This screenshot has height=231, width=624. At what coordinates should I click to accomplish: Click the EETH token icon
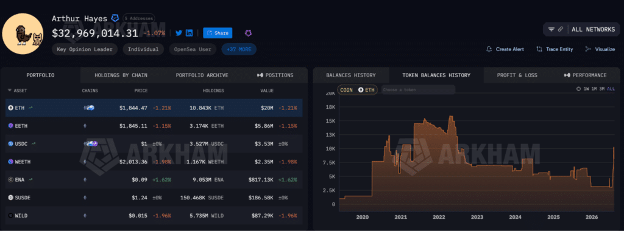(x=11, y=126)
